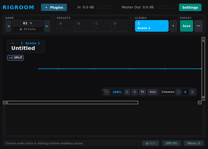Viewport: 208px width, 149px height.
Task: Save the current preset
Action: pyautogui.click(x=186, y=26)
